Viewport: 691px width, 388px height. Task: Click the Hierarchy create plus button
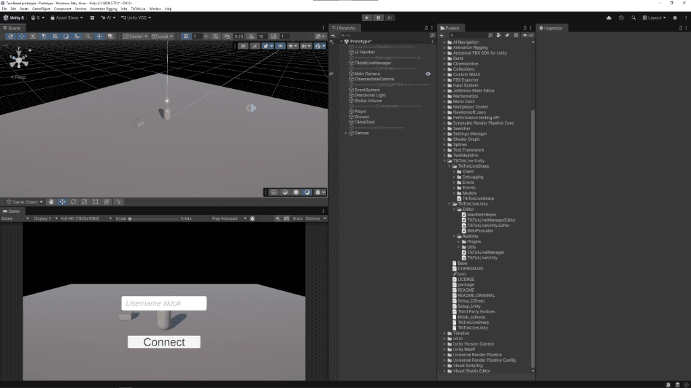pos(333,35)
